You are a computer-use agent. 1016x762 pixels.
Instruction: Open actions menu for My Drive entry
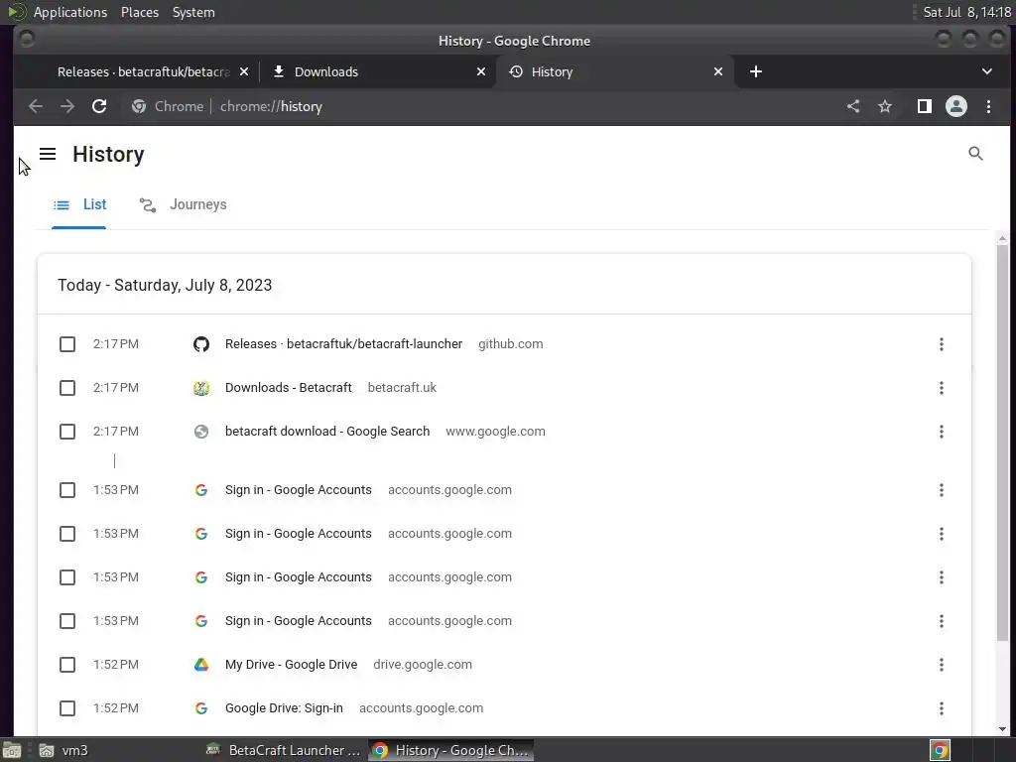click(x=941, y=665)
